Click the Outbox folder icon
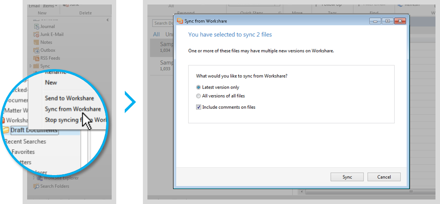 click(36, 51)
